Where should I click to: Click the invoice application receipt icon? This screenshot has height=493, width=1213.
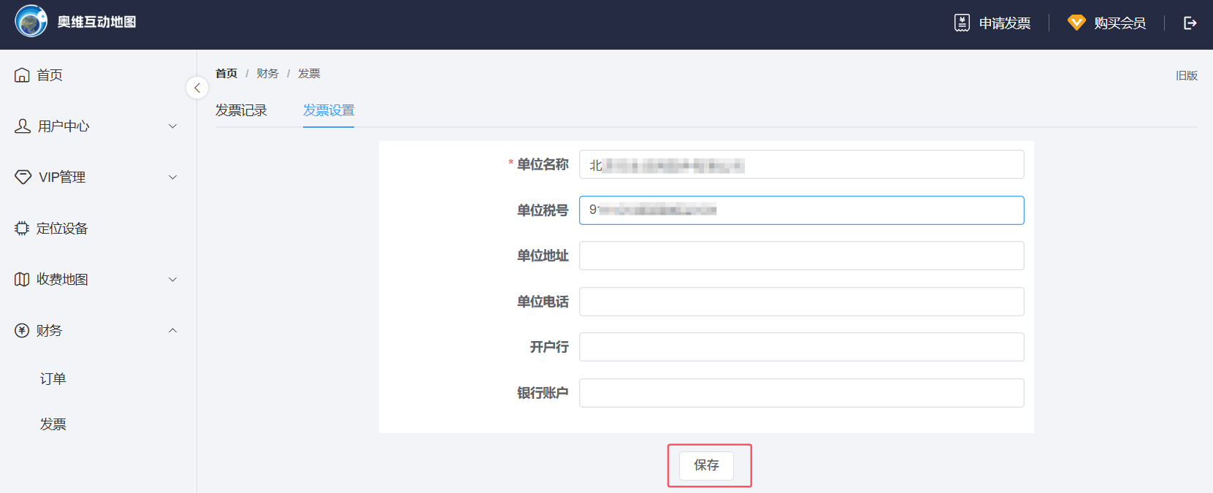[962, 23]
